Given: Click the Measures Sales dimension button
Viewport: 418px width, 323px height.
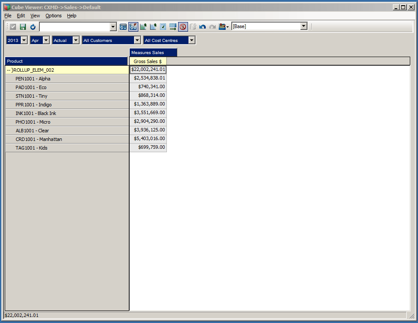Looking at the screenshot, I should (153, 51).
